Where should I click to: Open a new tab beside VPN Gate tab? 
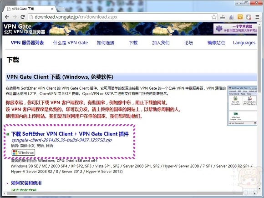pyautogui.click(x=61, y=9)
